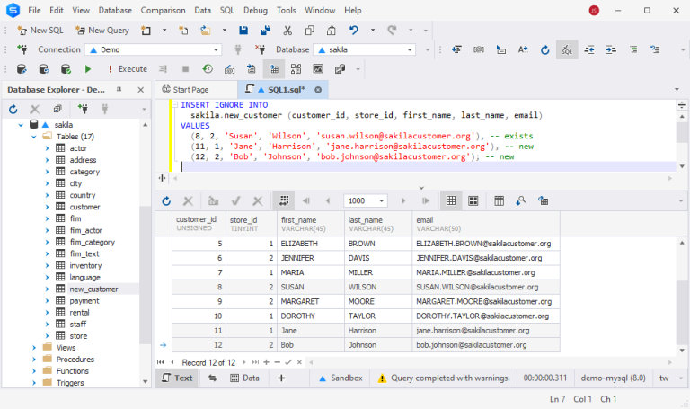Open the 1000 page size dropdown
The image size is (690, 409).
(381, 201)
